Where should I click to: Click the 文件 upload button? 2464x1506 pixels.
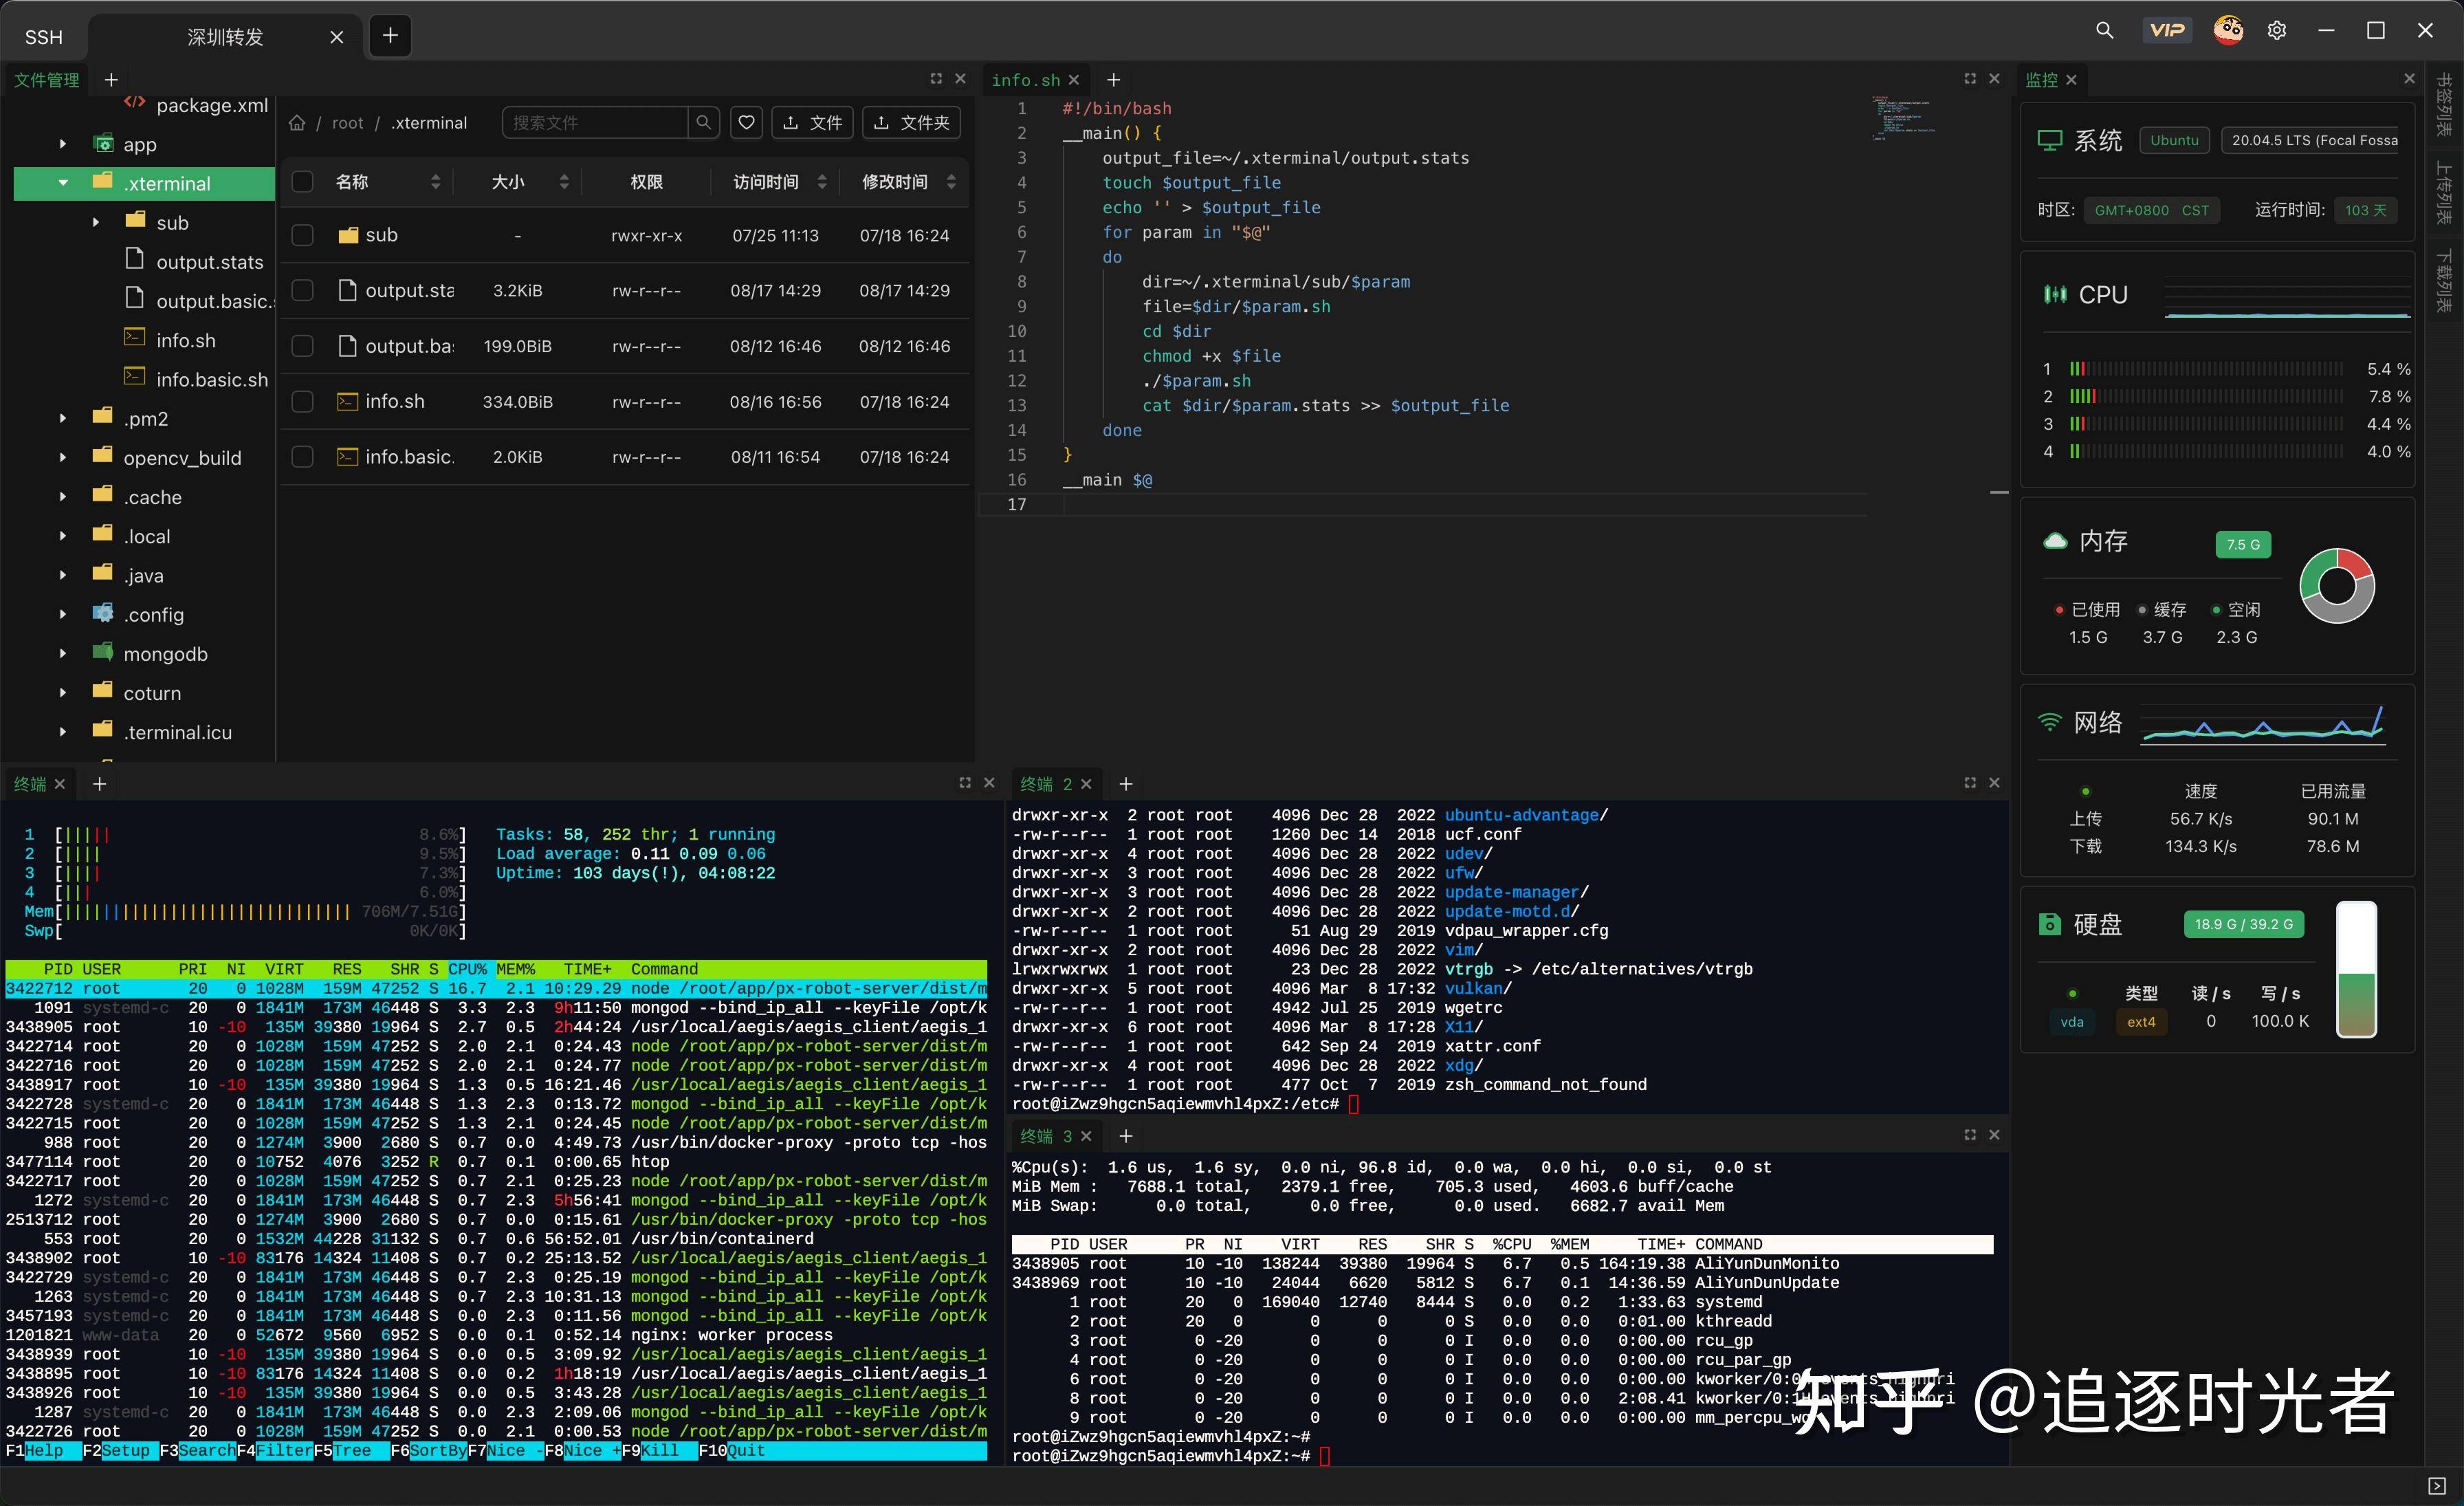[812, 122]
